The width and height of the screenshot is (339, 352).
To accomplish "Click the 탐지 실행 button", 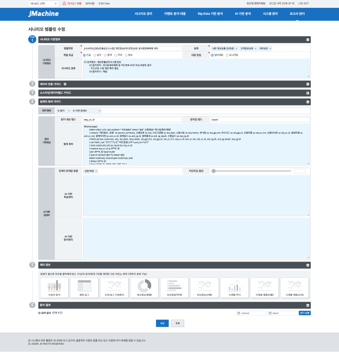I will pos(305,312).
